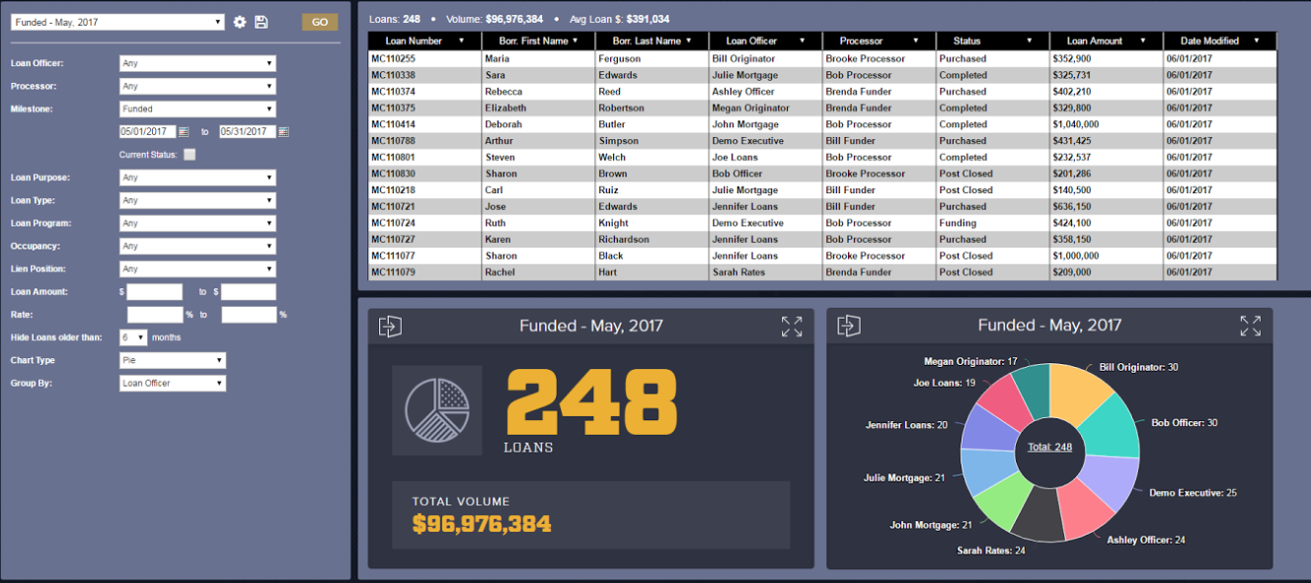Select loan number MC111079 cell
The width and height of the screenshot is (1311, 583).
coord(424,272)
